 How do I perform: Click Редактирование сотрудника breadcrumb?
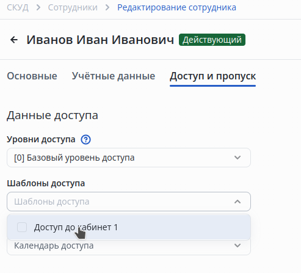[x=176, y=7]
